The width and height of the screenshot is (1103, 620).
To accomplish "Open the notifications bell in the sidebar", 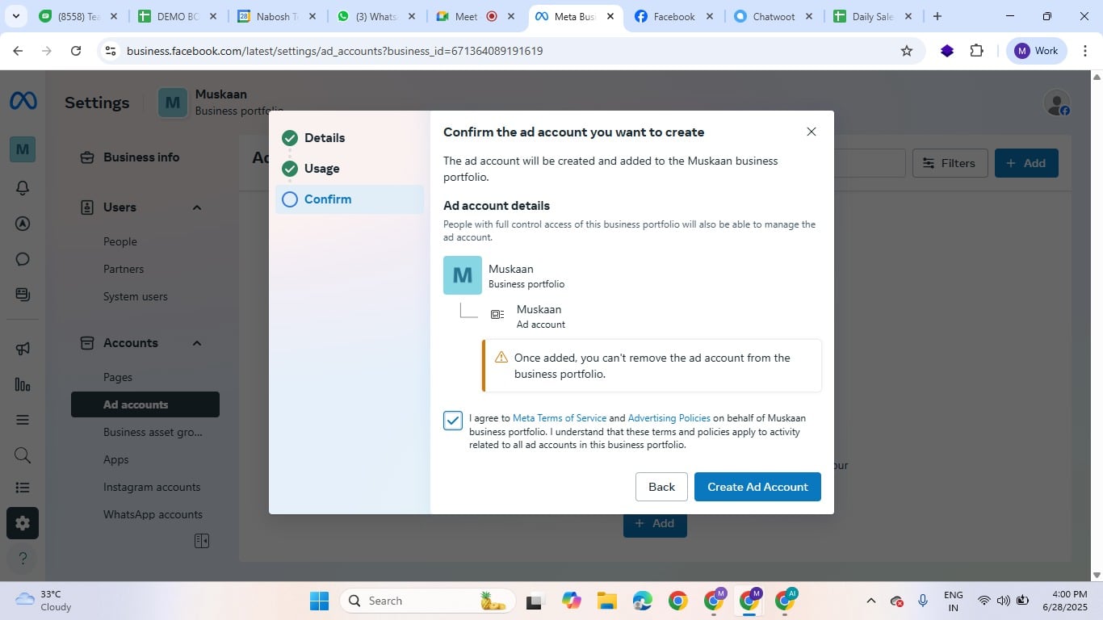I will point(22,187).
